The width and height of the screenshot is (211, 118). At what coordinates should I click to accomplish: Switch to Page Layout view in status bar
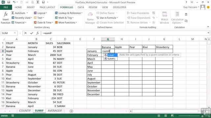166,116
